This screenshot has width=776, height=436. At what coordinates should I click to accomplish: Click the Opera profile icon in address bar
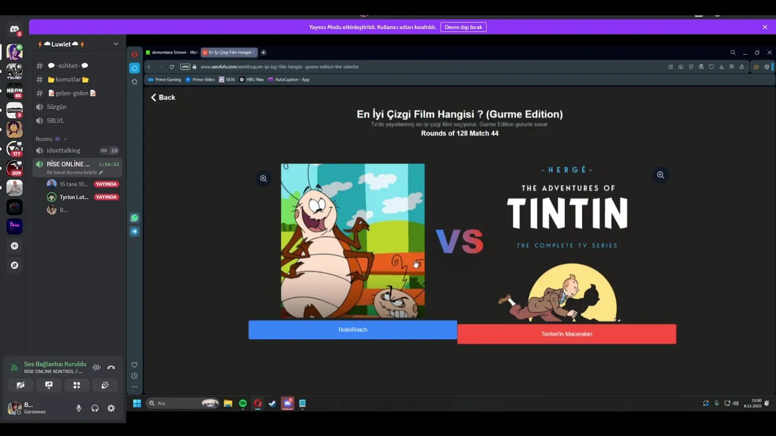[x=741, y=67]
